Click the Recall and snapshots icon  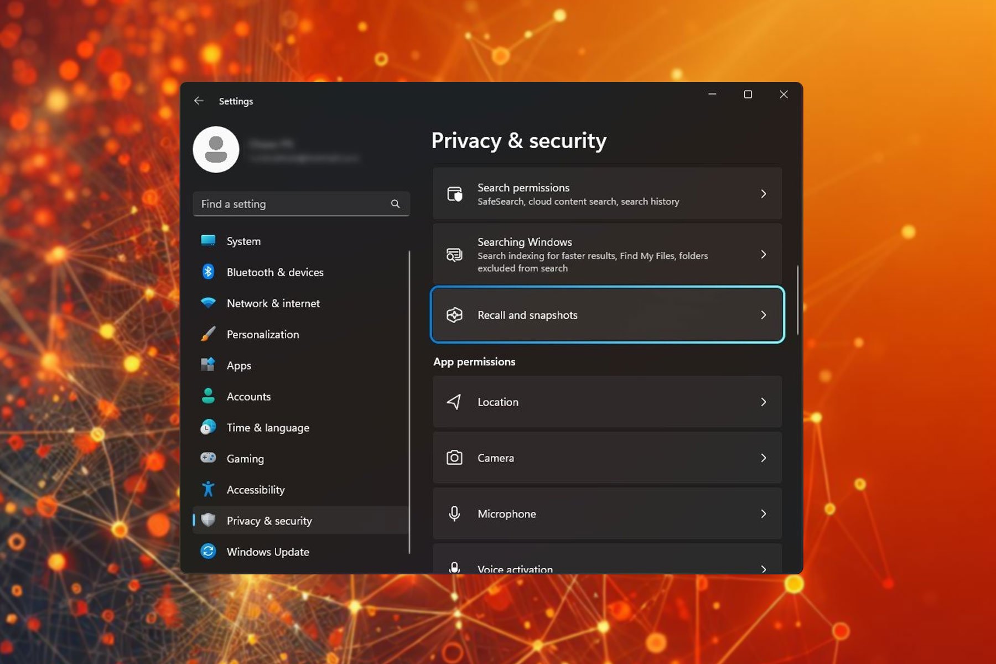[x=454, y=315]
